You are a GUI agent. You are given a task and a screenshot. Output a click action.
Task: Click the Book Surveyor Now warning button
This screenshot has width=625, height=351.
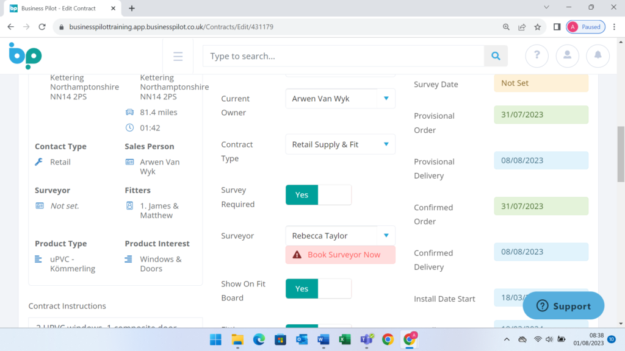[340, 255]
